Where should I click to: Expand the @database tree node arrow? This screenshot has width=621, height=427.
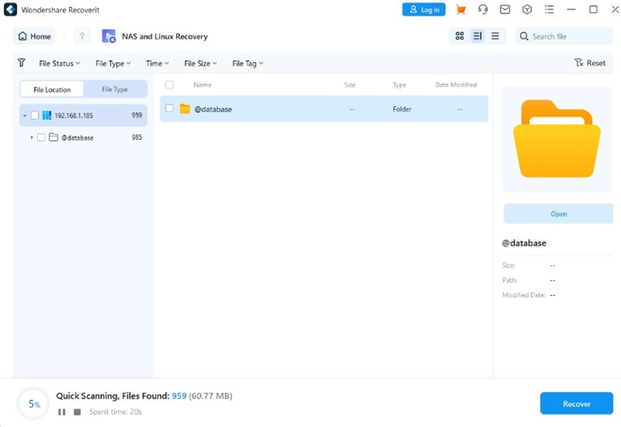click(x=31, y=138)
